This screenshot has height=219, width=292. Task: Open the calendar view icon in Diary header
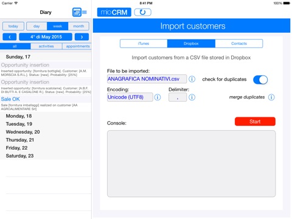[x=77, y=12]
